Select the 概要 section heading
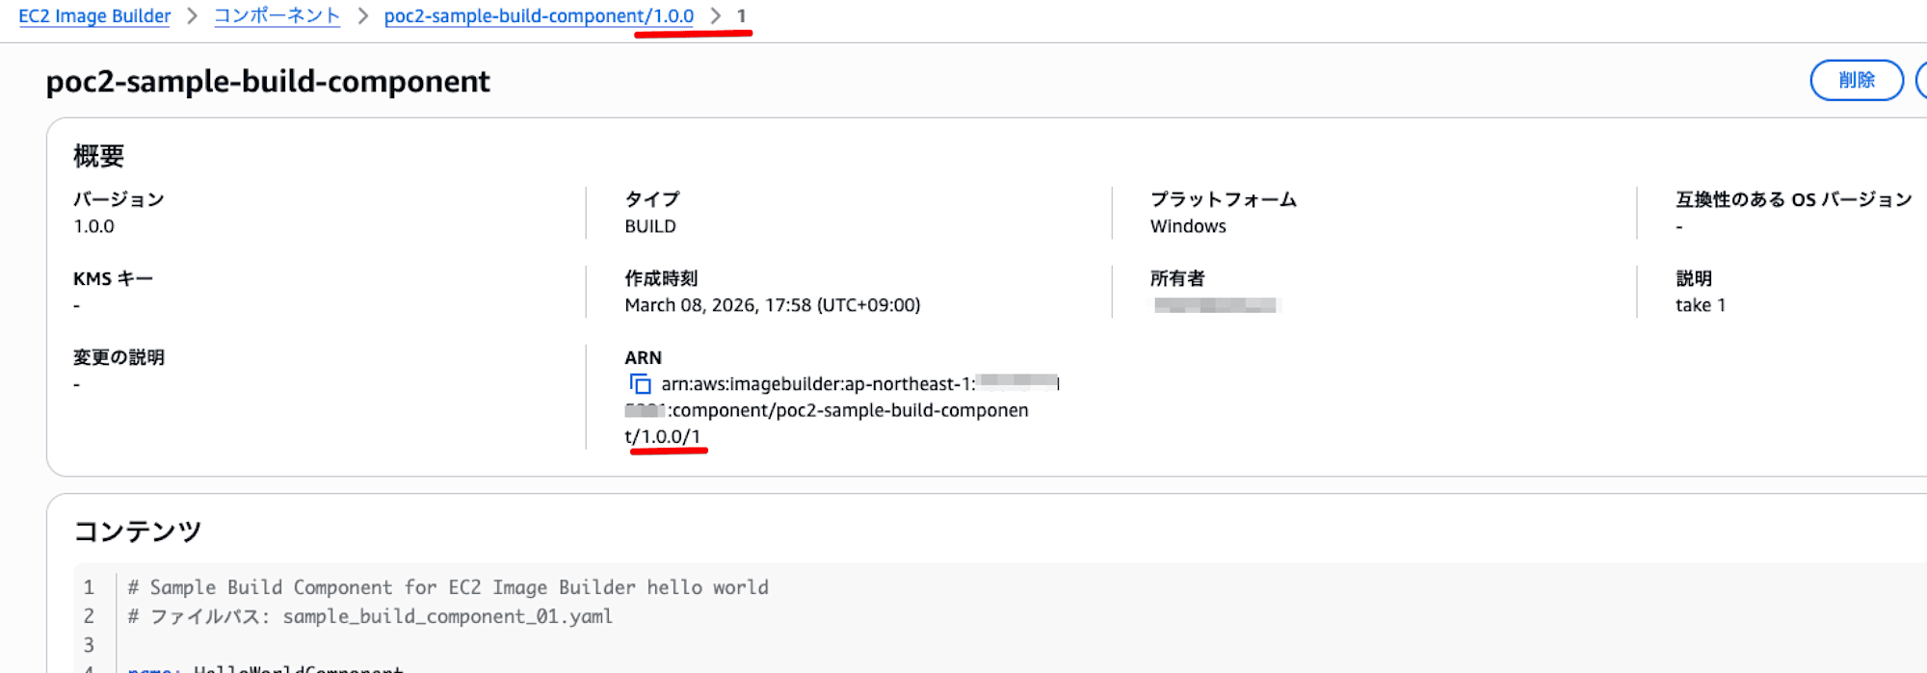Image resolution: width=1927 pixels, height=673 pixels. coord(99,156)
